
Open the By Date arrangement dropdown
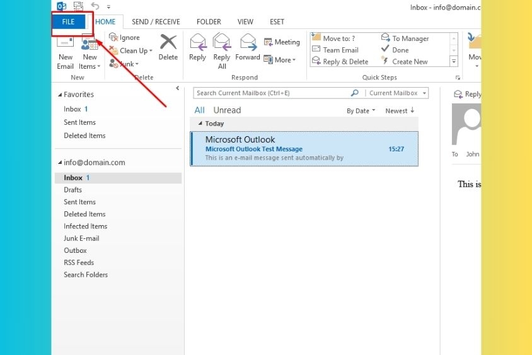pos(361,110)
